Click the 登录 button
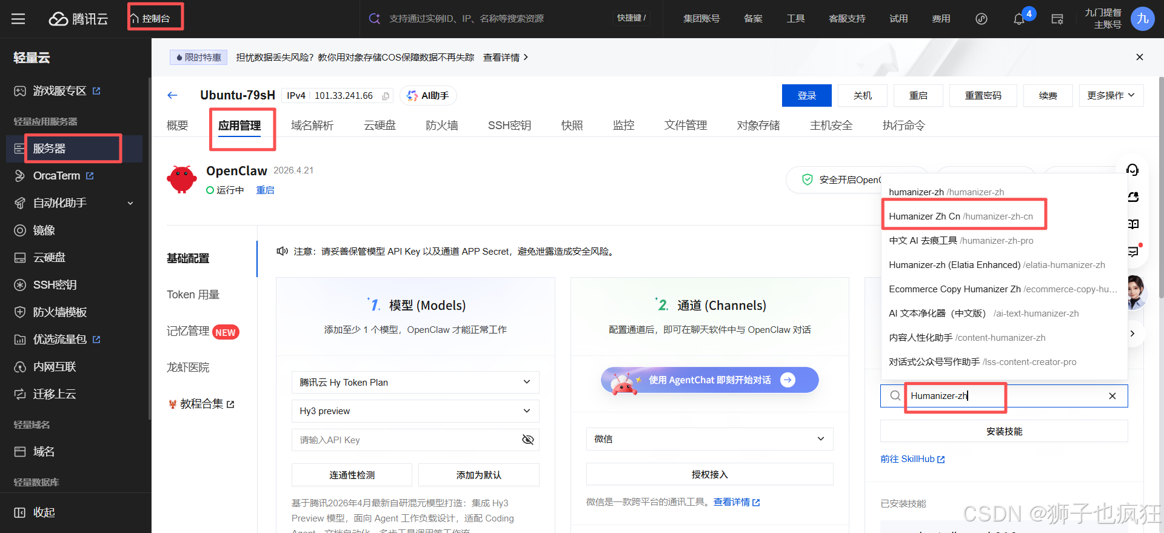The width and height of the screenshot is (1164, 533). tap(806, 95)
